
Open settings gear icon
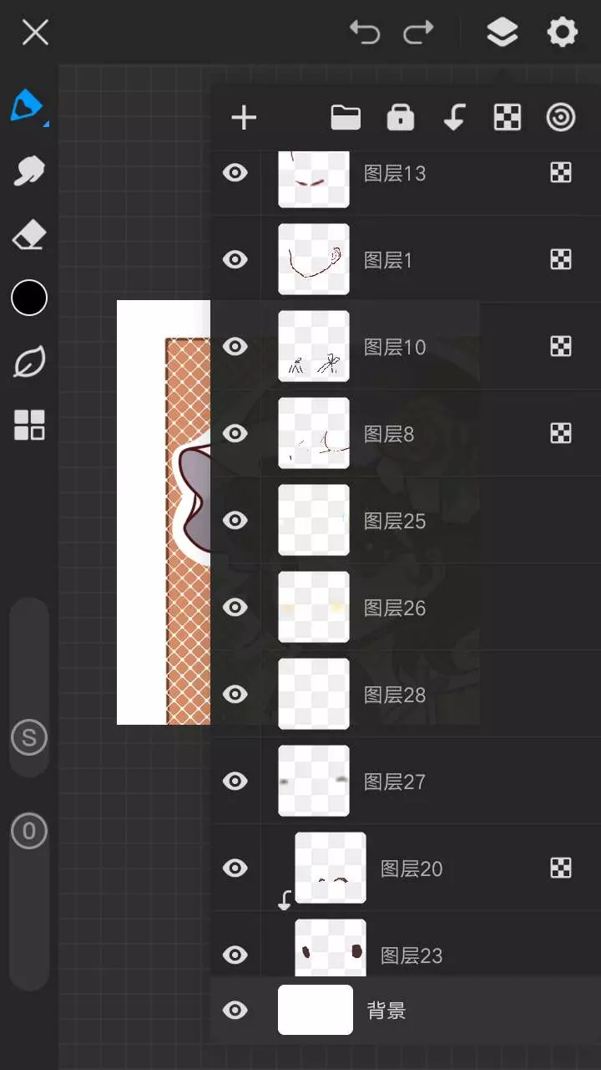point(562,33)
